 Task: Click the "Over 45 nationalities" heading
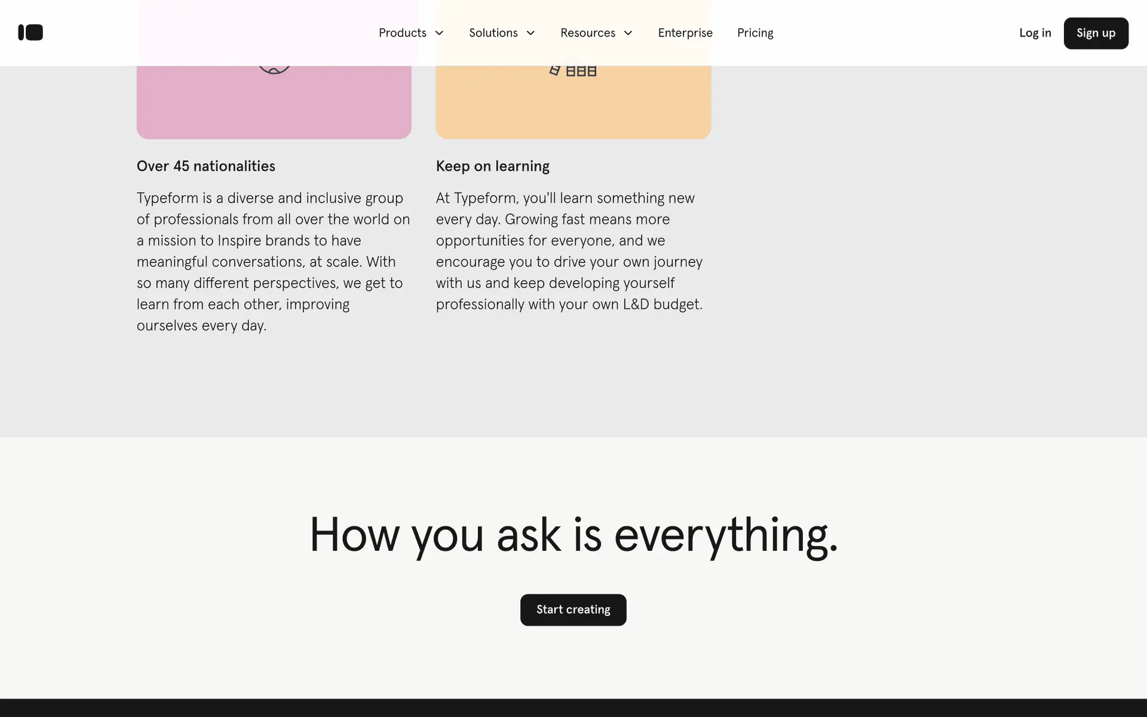206,166
